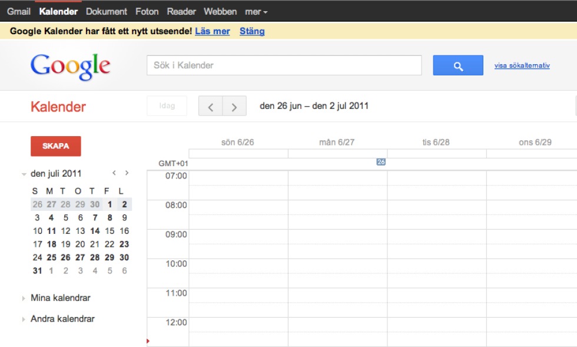Open Foton in the top navigation

[x=147, y=12]
